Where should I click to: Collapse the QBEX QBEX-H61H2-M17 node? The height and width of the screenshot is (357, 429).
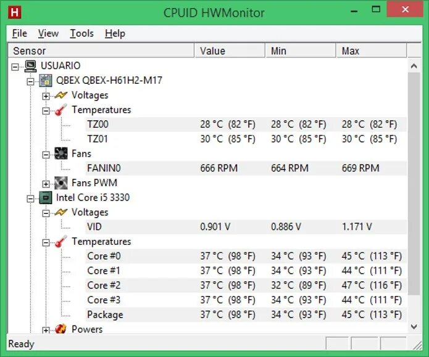30,81
